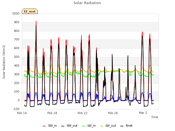Click the 1000 y-axis tick label

tap(16, 13)
